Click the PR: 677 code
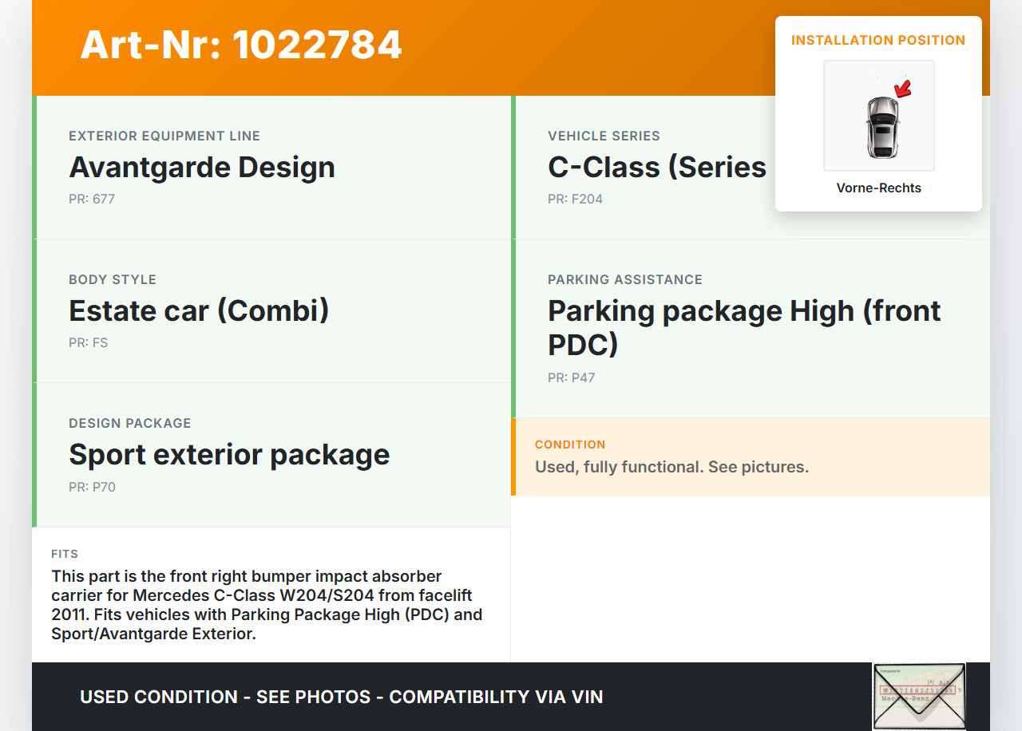Image resolution: width=1022 pixels, height=731 pixels. click(x=92, y=200)
